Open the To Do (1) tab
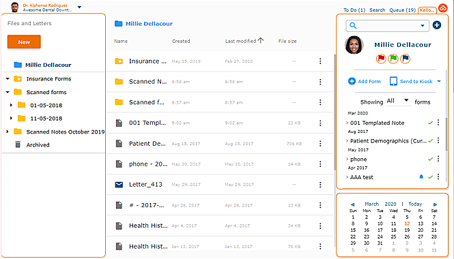 354,10
